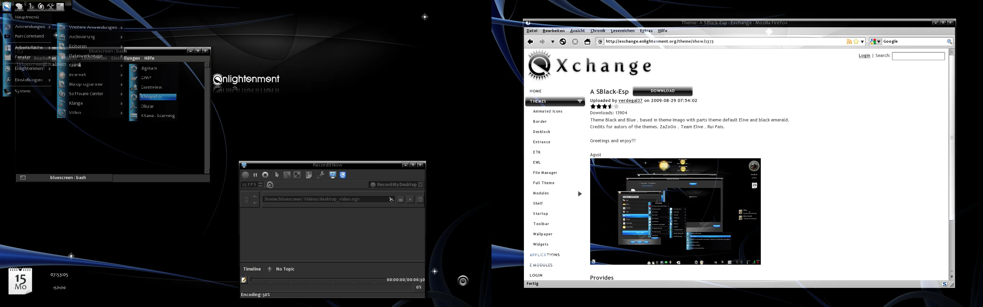Go to Firefox home page
The width and height of the screenshot is (983, 307).
click(587, 42)
